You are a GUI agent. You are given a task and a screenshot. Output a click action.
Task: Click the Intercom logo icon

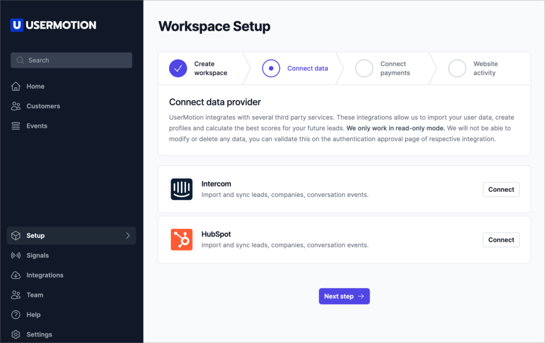pos(181,189)
